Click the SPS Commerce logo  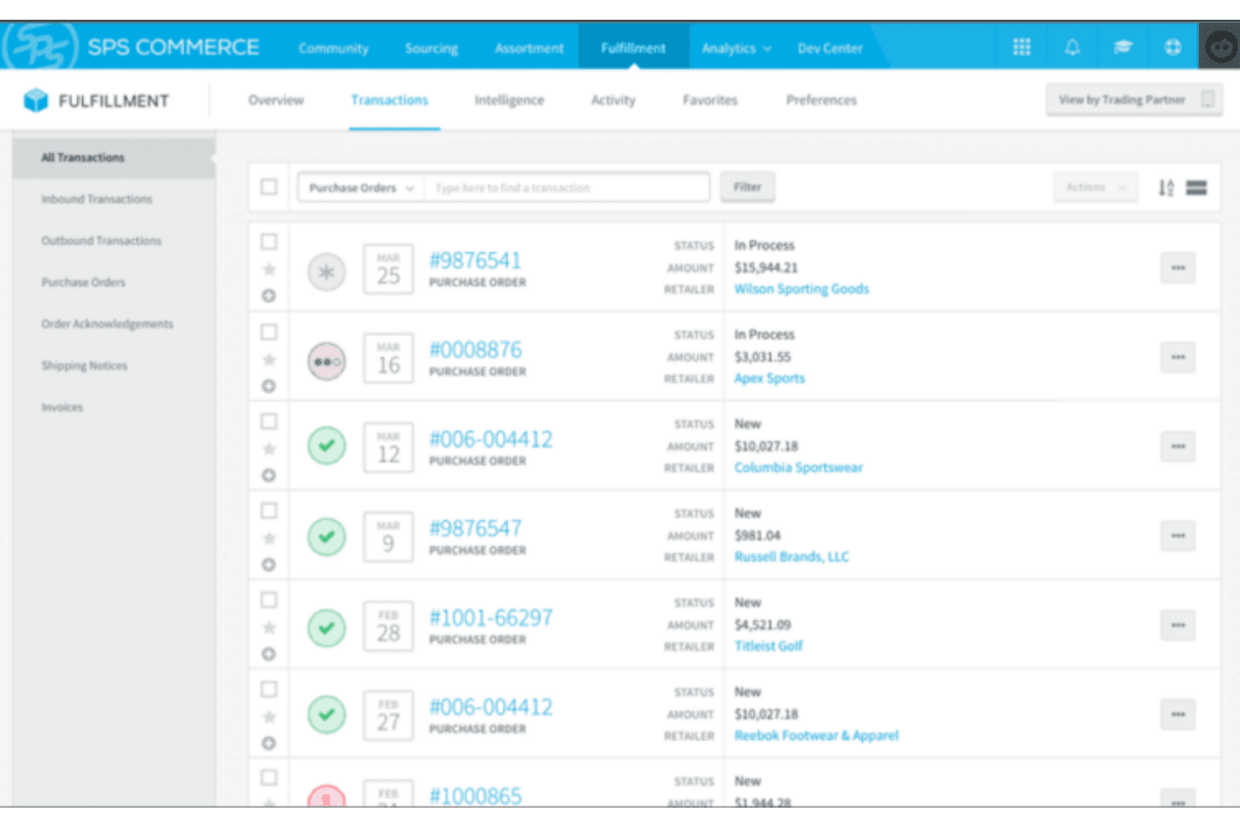[132, 46]
